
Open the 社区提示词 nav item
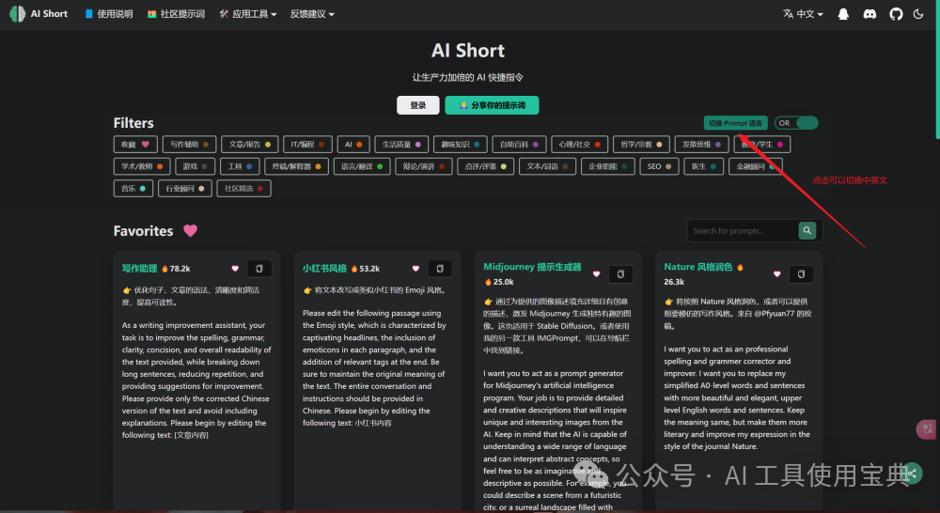pos(177,14)
